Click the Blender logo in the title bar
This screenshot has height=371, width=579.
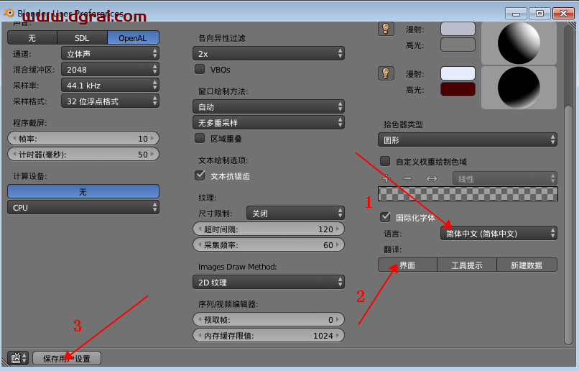pos(8,12)
